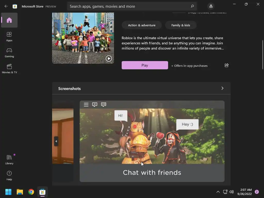Open the Chat with friends screenshot
Screen dimensions: 264x198
tap(152, 141)
